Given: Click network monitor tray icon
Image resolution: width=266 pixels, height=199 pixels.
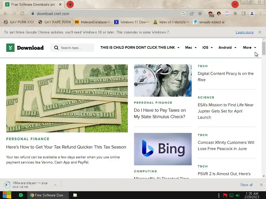Looking at the screenshot, I should coord(231,195).
